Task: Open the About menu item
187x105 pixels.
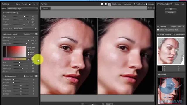Action: 177,4
